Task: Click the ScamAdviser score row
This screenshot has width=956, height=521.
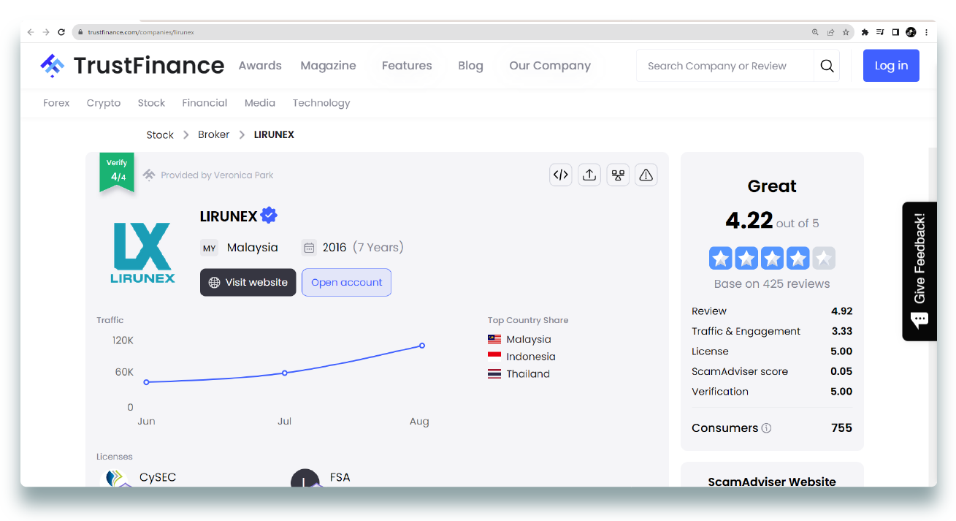Action: (x=772, y=371)
